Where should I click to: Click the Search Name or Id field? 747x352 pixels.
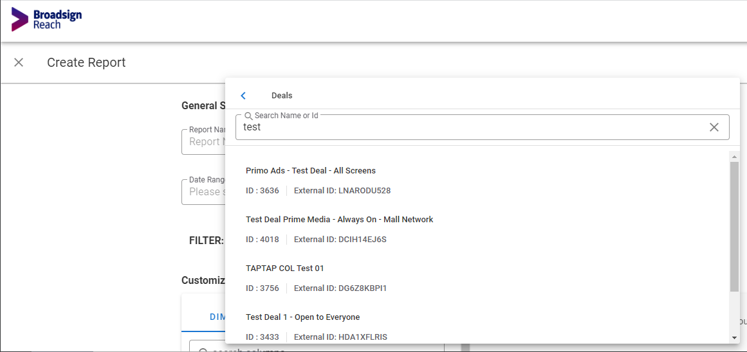[482, 127]
